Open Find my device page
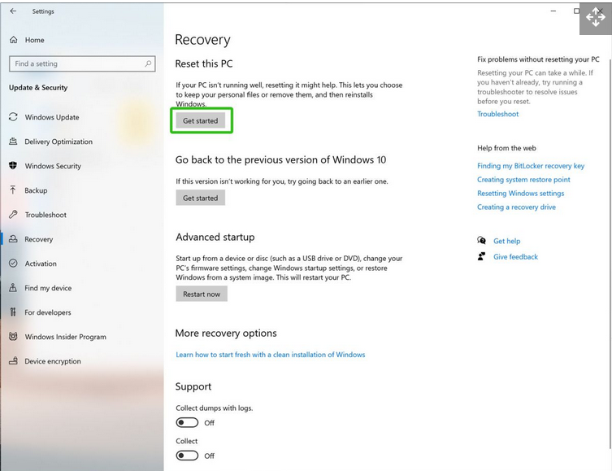Viewport: 612px width, 471px height. (x=48, y=288)
